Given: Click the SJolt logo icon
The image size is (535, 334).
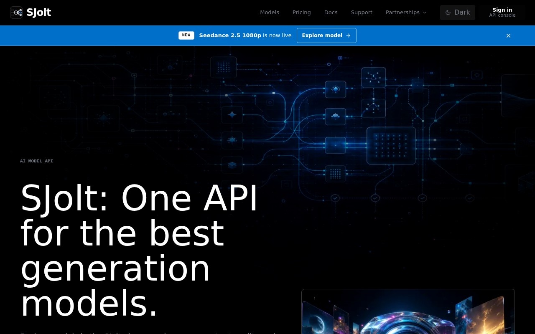Looking at the screenshot, I should click(16, 13).
